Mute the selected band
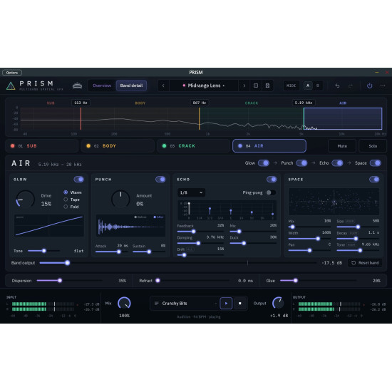 pyautogui.click(x=342, y=145)
